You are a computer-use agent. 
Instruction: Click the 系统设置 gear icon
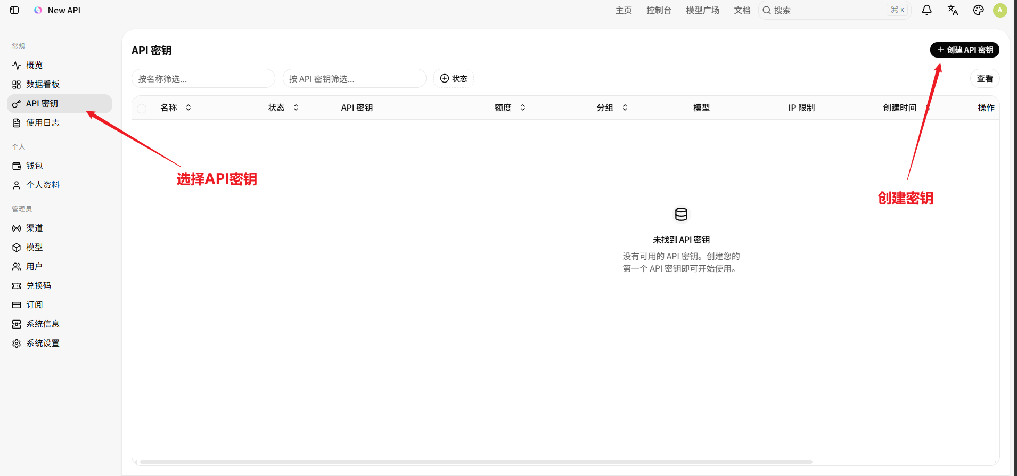pos(17,343)
